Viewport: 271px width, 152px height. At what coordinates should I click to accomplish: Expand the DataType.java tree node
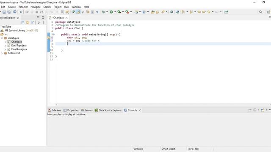tap(5, 46)
